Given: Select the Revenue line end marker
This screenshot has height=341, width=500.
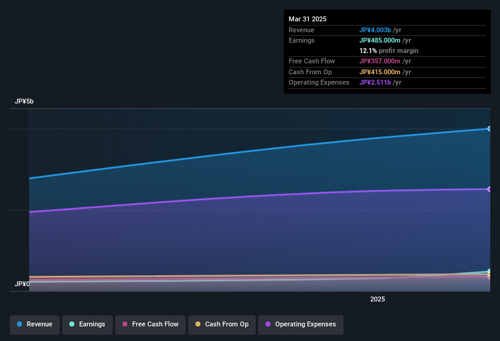Looking at the screenshot, I should click(490, 128).
